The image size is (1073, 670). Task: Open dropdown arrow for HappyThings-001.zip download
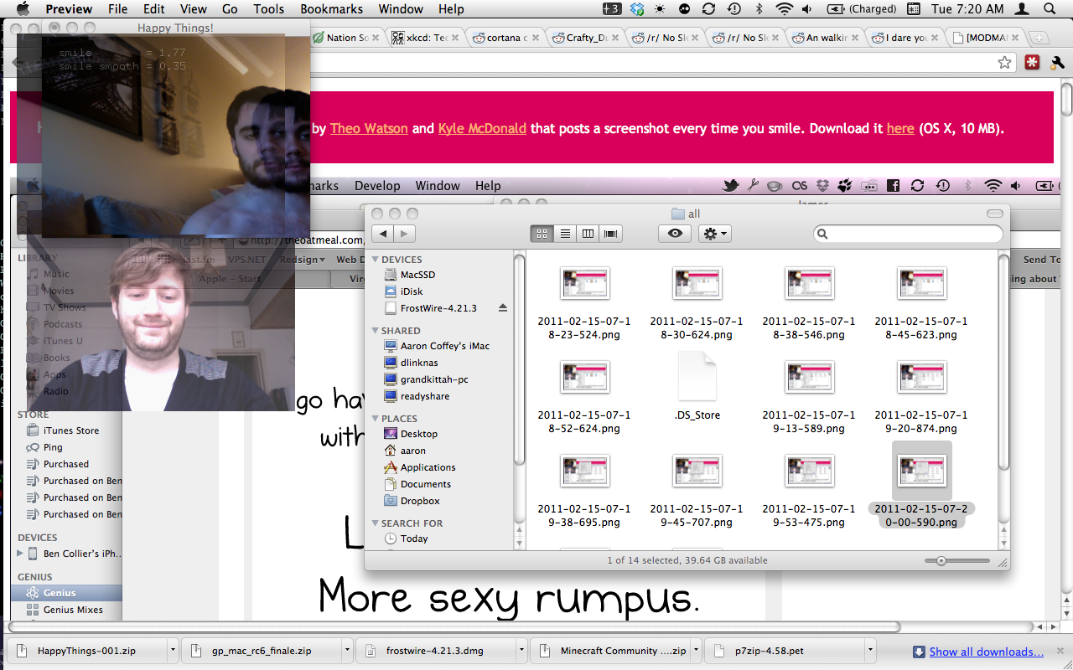pyautogui.click(x=173, y=650)
